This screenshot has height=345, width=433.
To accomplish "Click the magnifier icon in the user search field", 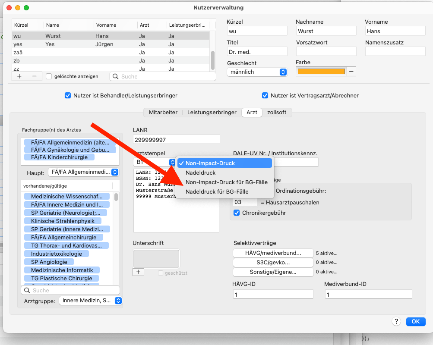I will [x=115, y=76].
